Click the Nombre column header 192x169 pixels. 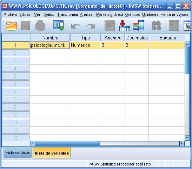tap(50, 38)
